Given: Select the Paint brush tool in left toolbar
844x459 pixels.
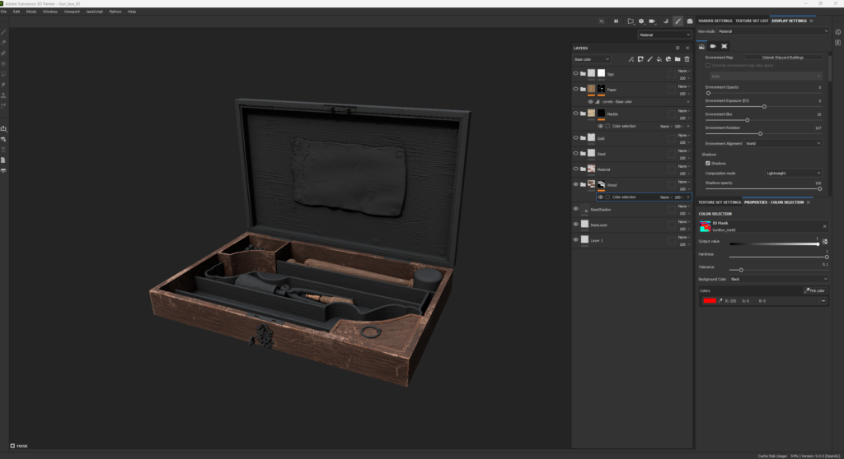Looking at the screenshot, I should [4, 32].
